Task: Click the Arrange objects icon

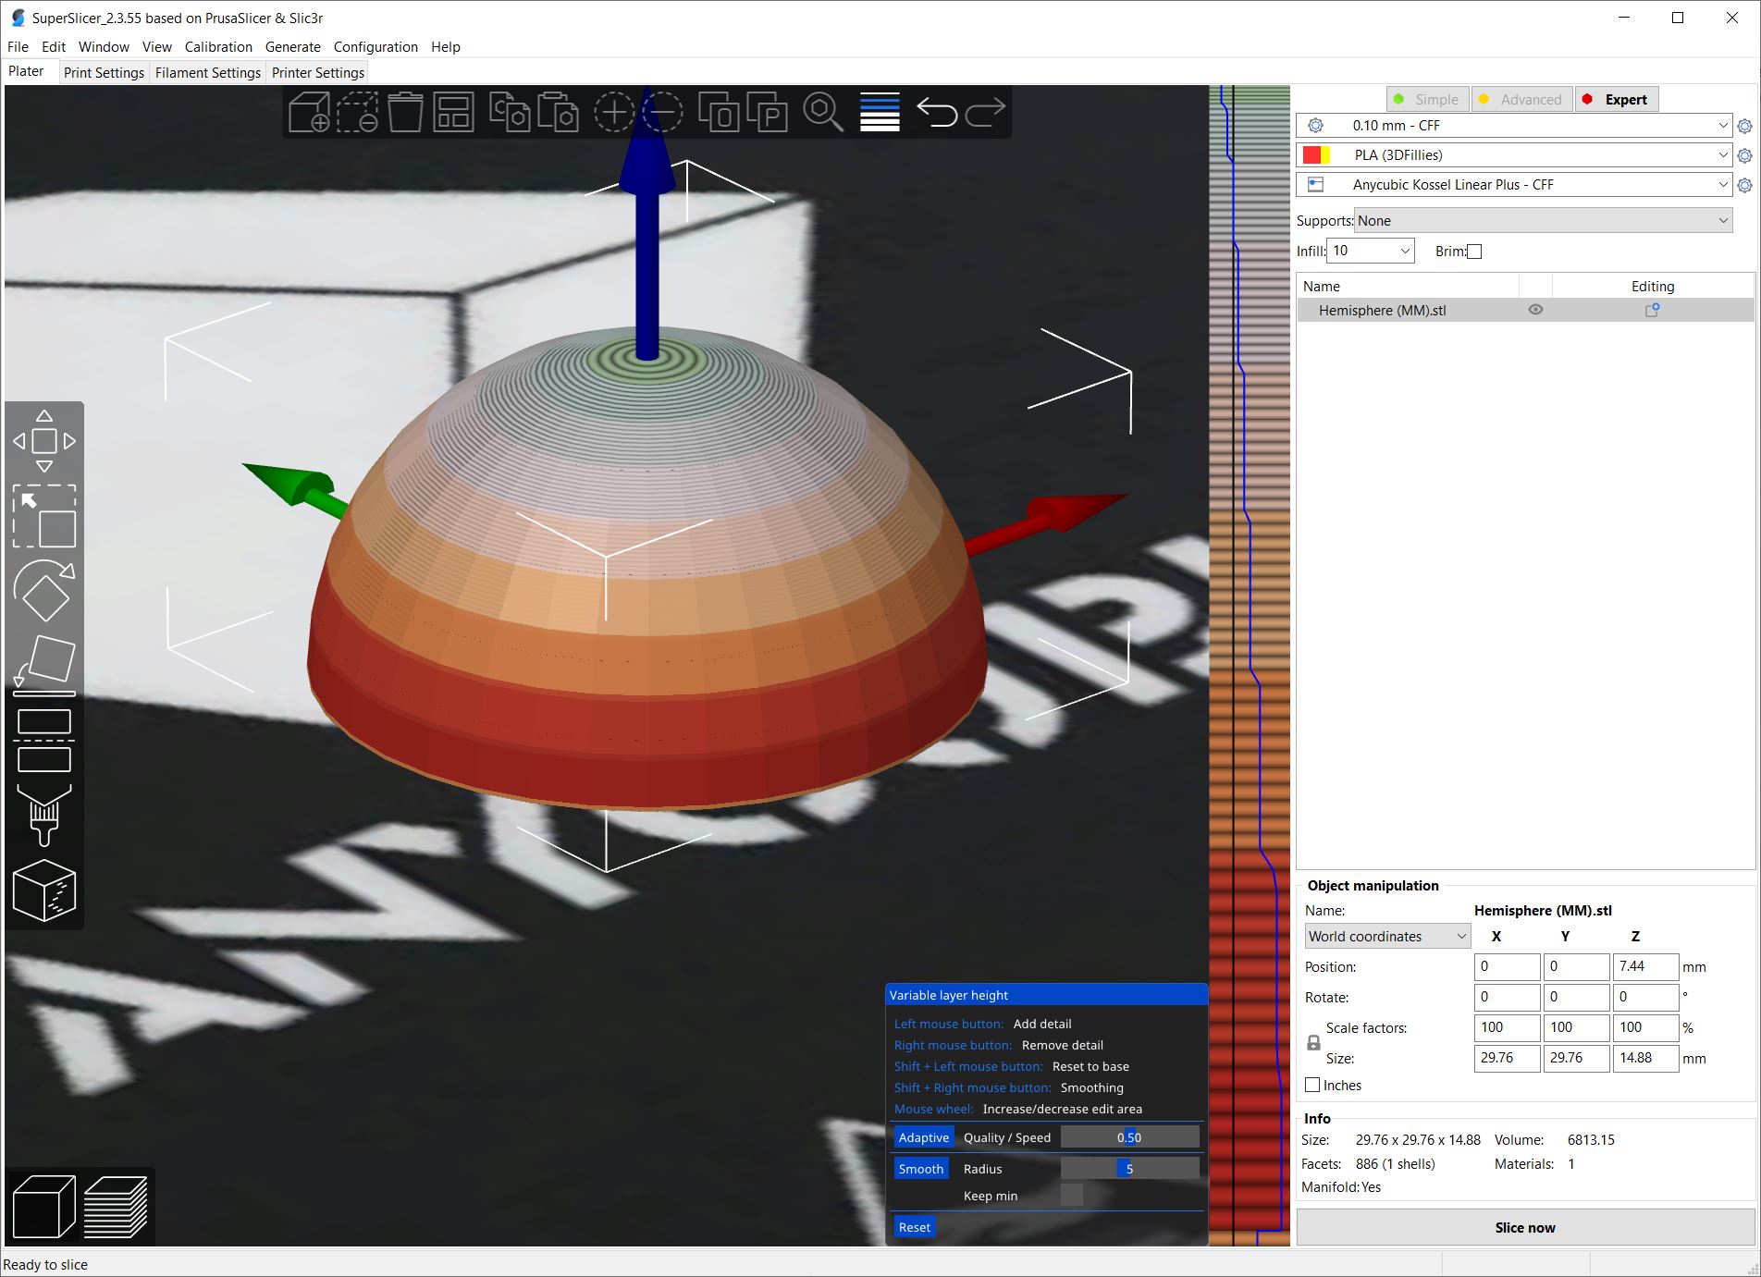Action: (453, 113)
